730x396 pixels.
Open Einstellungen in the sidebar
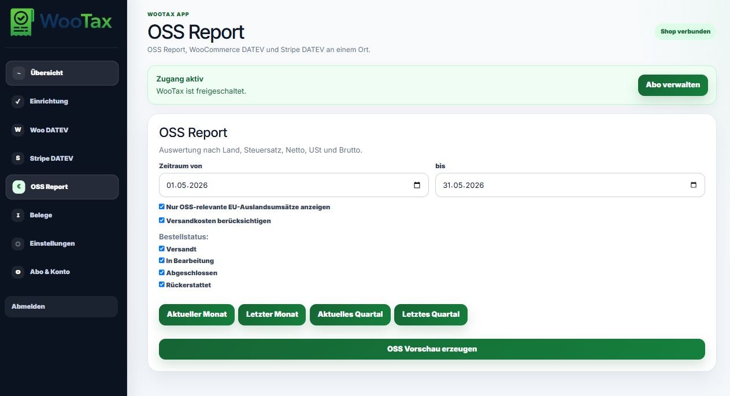coord(62,243)
